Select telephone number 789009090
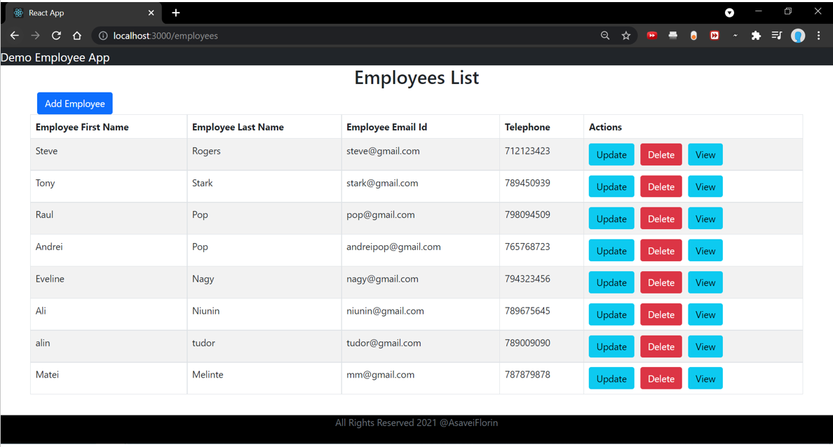 pos(527,343)
